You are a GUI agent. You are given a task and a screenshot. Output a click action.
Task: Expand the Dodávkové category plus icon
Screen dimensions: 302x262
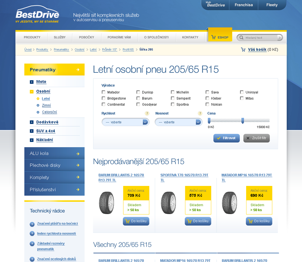click(32, 122)
